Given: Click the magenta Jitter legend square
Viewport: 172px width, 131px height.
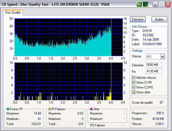Looking at the screenshot, I should coord(92,109).
